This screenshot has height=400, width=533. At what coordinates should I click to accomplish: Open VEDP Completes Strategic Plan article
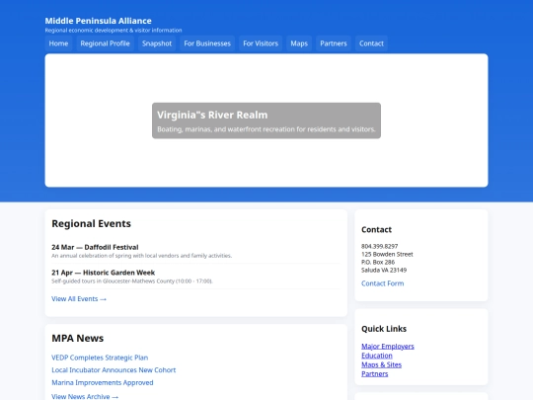[x=100, y=358]
